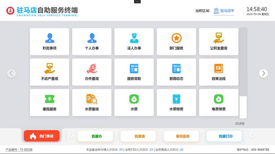275x154 pixels.
Task: Click the 驻马店自助服务终端 title
Action: click(x=47, y=10)
